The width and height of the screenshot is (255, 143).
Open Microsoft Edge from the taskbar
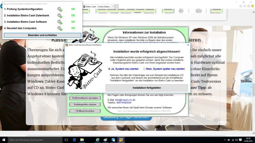(74, 140)
